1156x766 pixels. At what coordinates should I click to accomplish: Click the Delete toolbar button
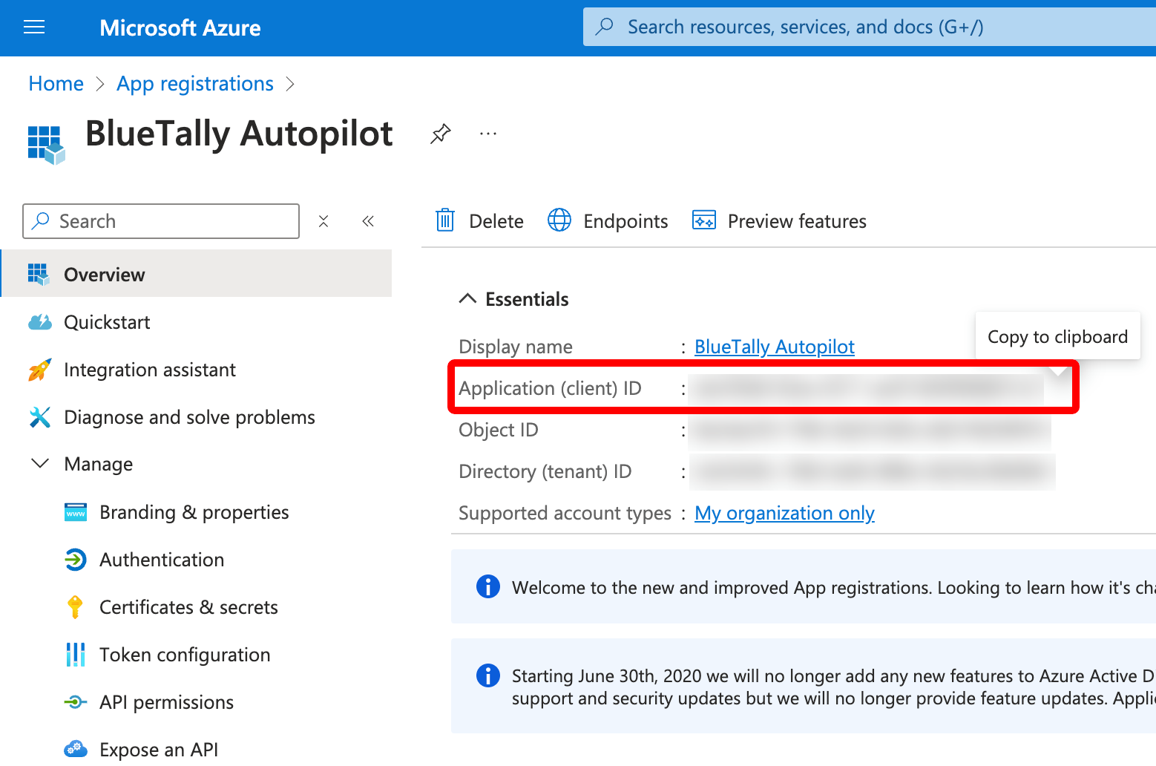coord(479,221)
